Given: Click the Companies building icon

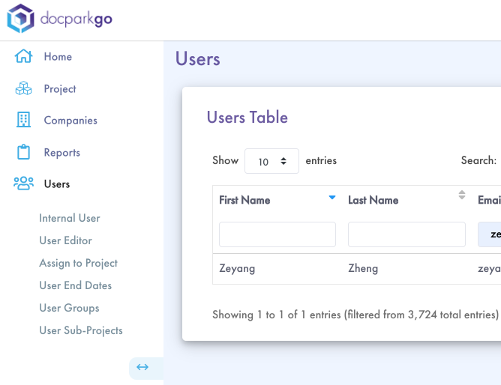Looking at the screenshot, I should click(24, 121).
